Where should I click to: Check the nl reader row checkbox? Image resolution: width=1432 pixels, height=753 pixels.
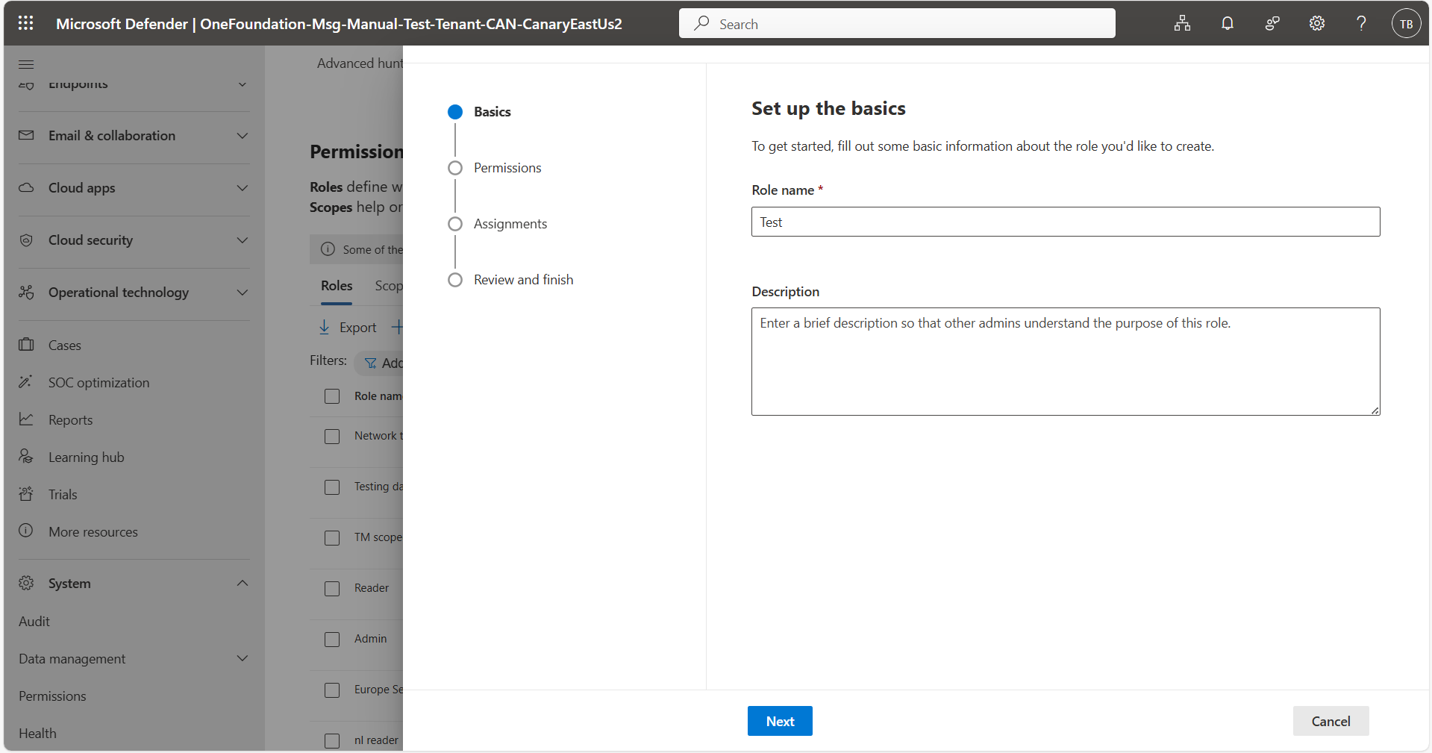tap(332, 741)
